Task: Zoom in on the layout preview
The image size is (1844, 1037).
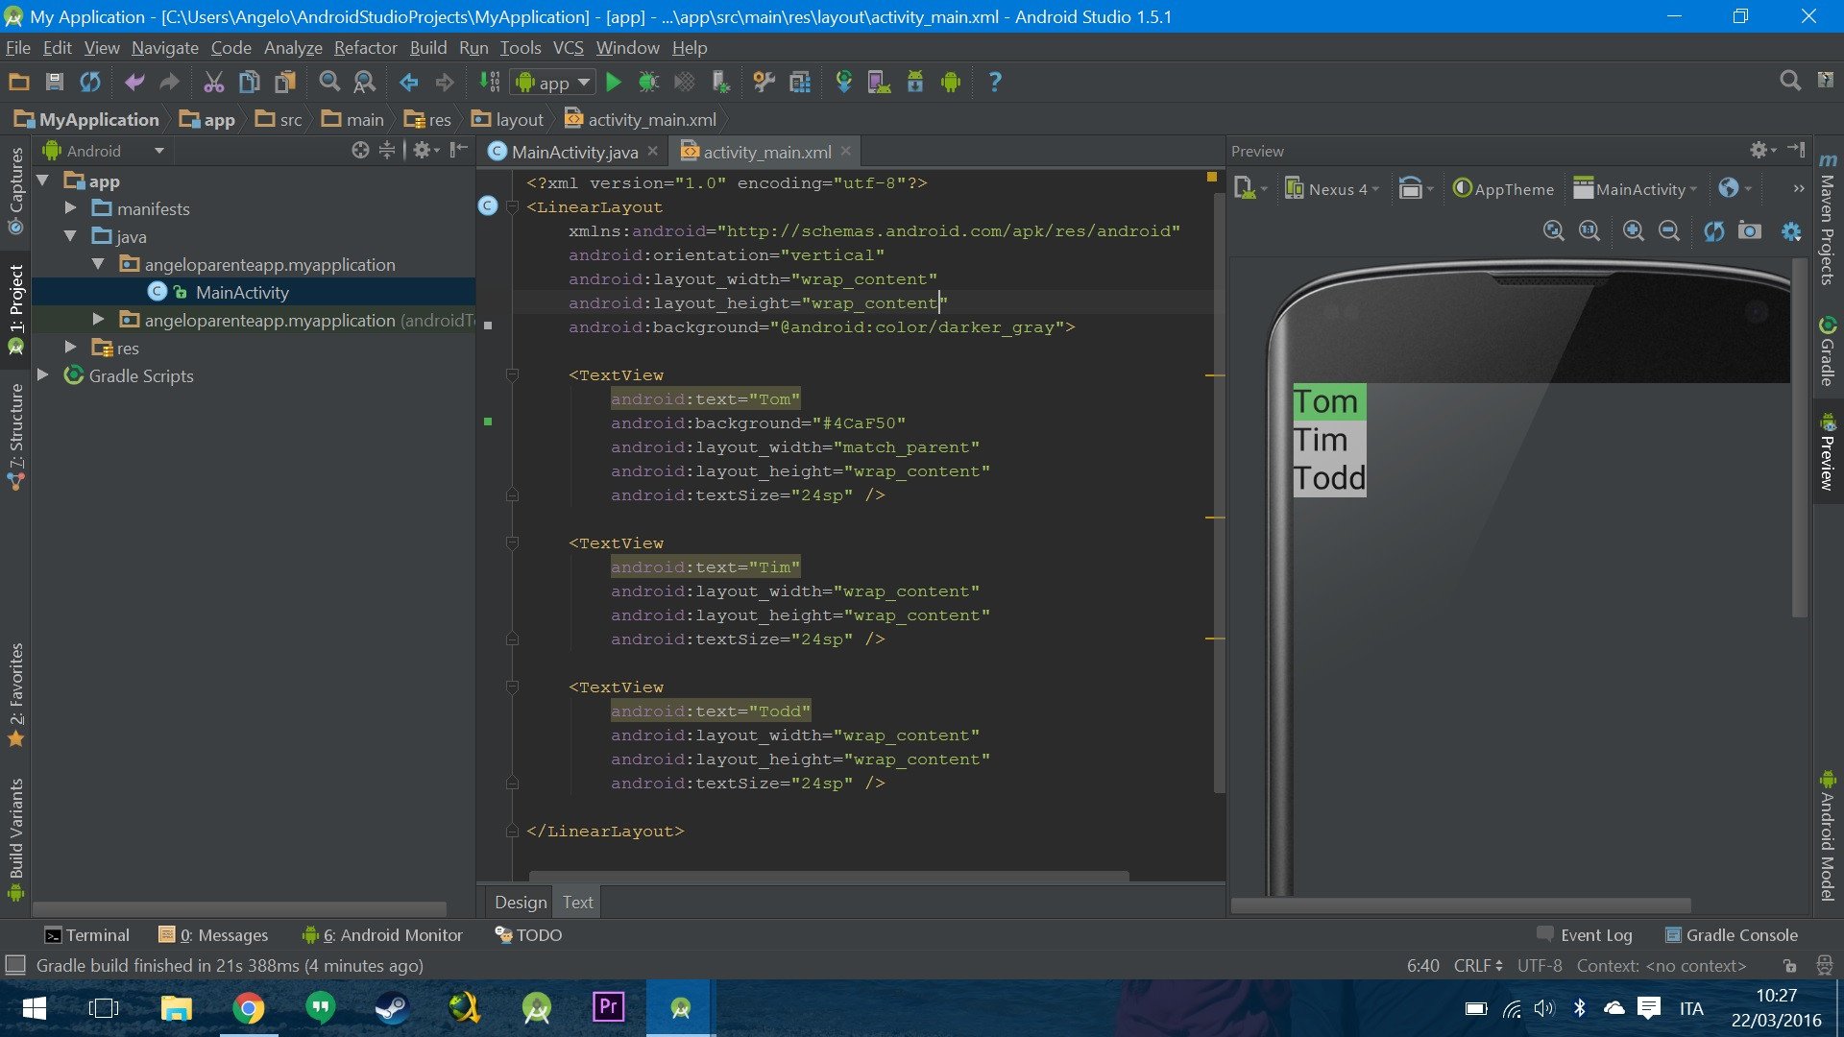Action: point(1633,230)
